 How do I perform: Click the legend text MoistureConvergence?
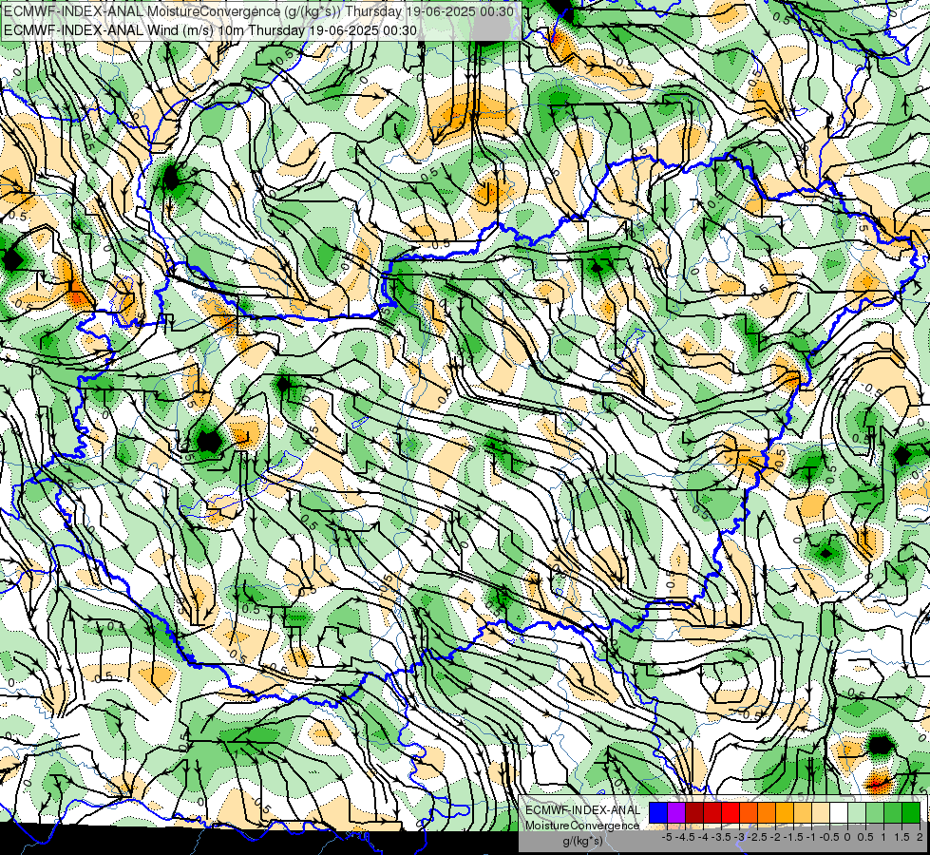[582, 826]
